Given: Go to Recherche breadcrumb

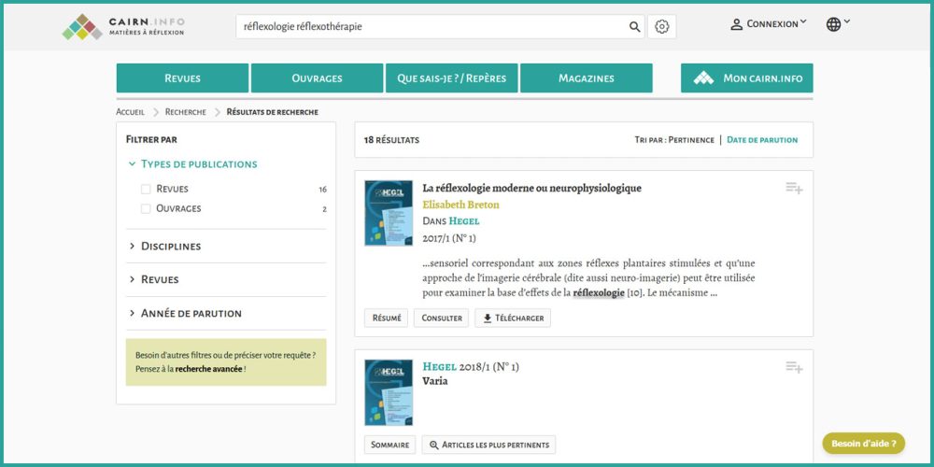Looking at the screenshot, I should 186,112.
